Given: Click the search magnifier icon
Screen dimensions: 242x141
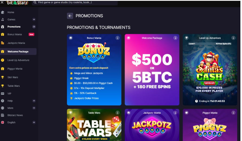Looking at the screenshot, I should 35,2.
